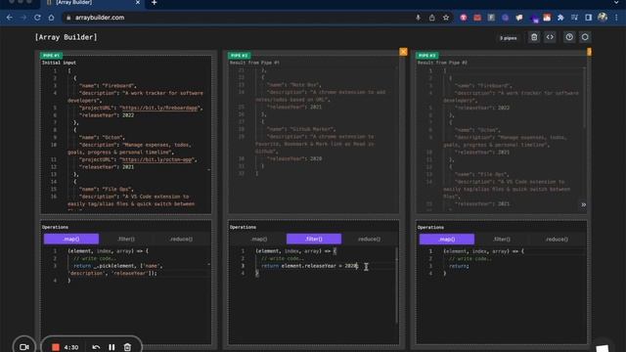Viewport: 626px width, 352px height.
Task: Delete the recording with trash icon
Action: 127,347
